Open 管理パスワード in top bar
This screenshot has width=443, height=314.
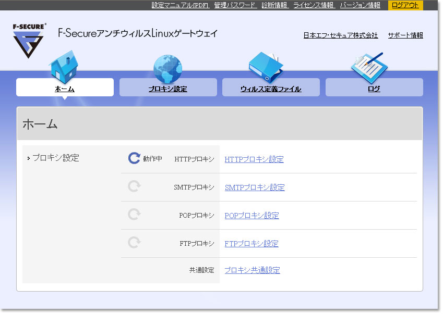pos(235,5)
